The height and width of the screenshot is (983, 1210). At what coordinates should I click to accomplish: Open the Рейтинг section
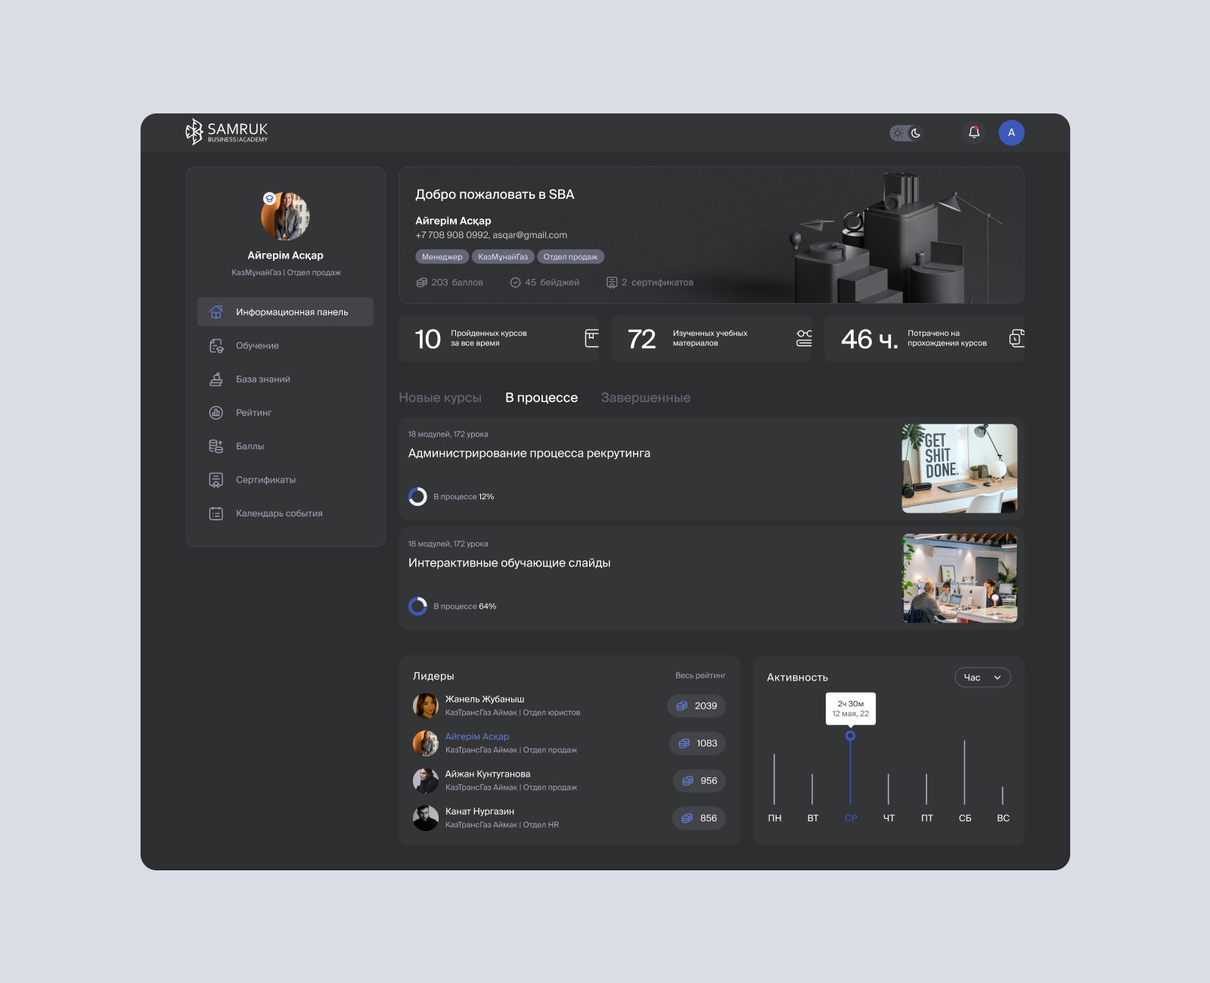click(216, 412)
